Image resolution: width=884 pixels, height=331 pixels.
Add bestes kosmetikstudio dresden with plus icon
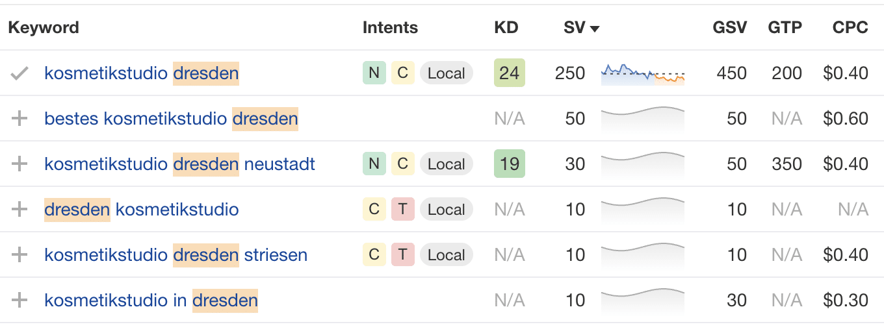click(20, 119)
